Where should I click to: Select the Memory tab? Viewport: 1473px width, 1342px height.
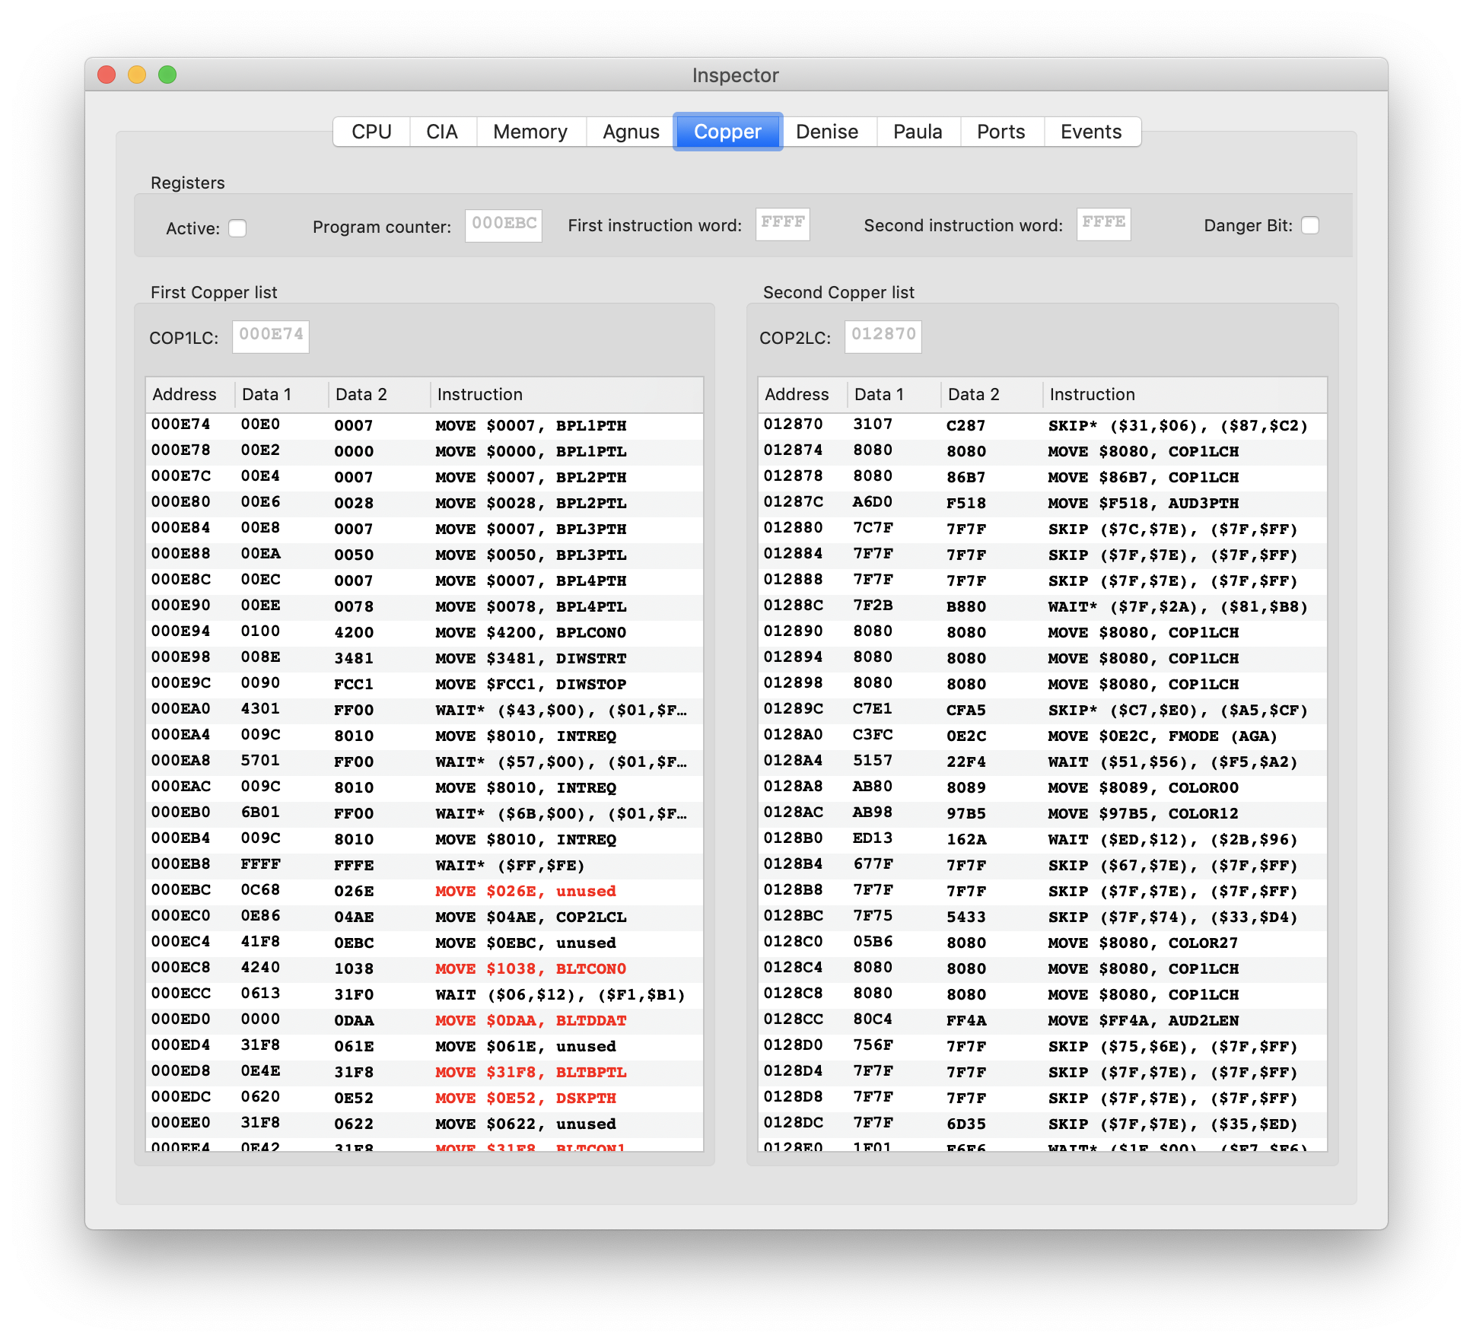click(530, 132)
